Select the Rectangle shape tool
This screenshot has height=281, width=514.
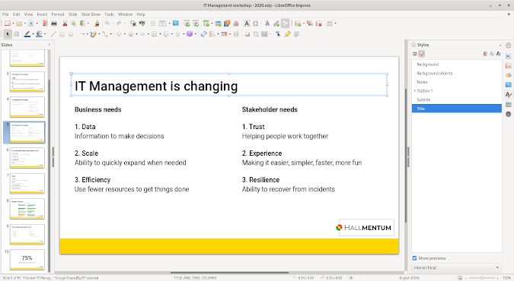pos(62,34)
